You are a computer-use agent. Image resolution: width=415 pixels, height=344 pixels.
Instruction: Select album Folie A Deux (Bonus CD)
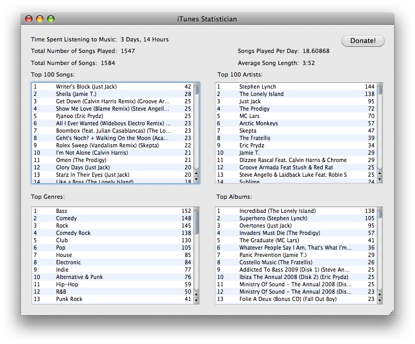[x=296, y=299]
